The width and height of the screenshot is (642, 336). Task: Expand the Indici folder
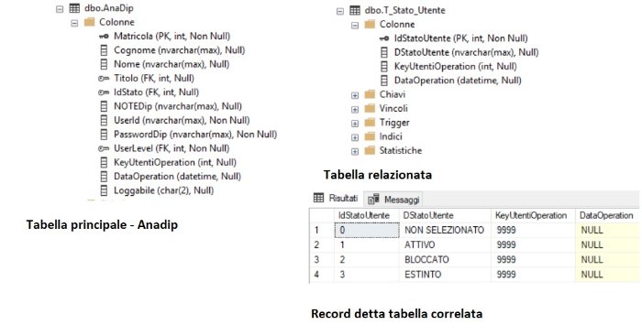tap(355, 137)
